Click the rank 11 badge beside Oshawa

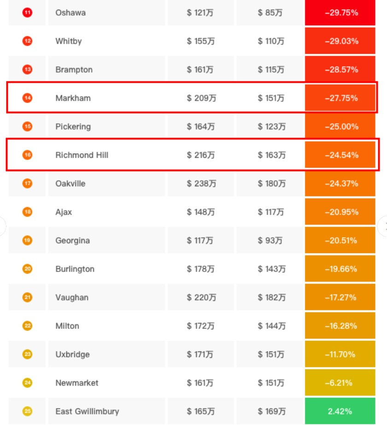[x=27, y=13]
